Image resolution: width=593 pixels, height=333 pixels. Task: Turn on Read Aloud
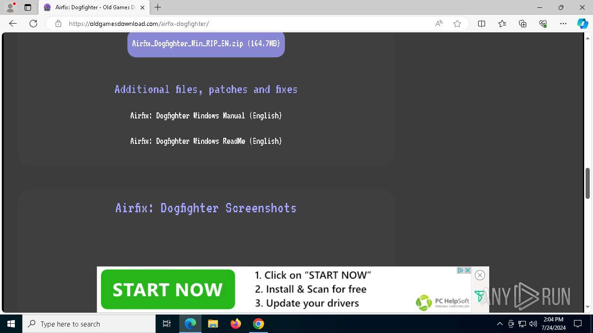[x=439, y=24]
